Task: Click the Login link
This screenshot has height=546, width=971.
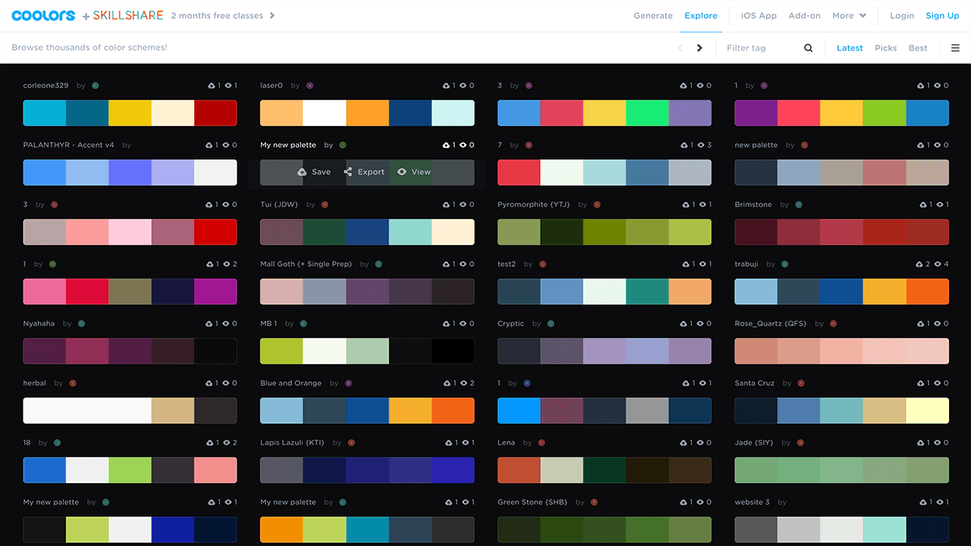Action: 902,15
